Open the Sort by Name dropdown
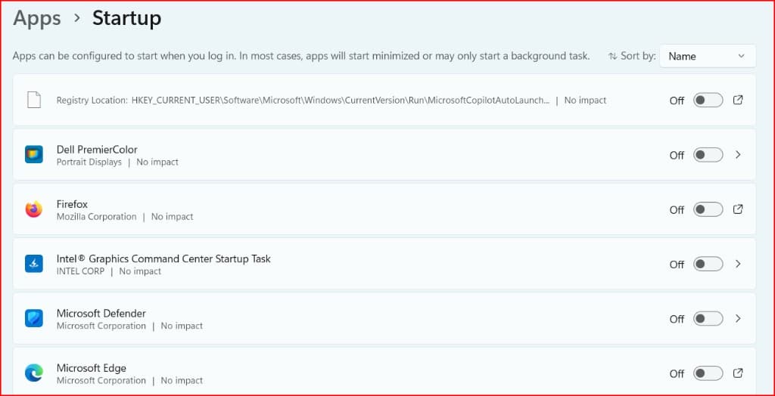 708,56
